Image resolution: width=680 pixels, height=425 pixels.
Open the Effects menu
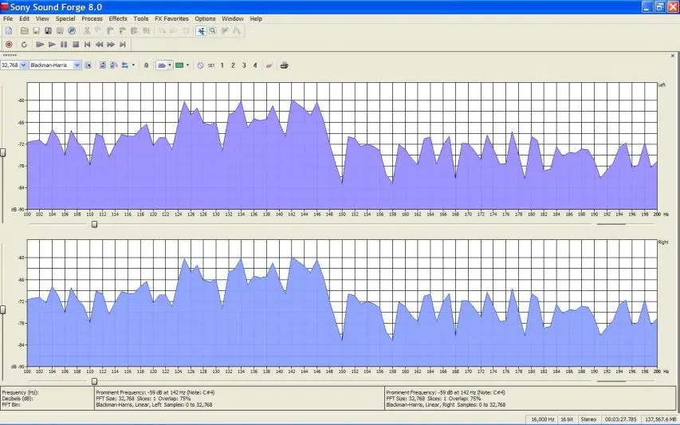click(118, 18)
